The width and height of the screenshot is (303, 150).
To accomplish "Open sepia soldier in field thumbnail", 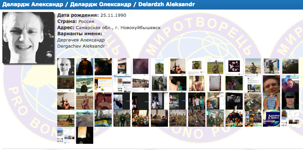I will point(85,101).
